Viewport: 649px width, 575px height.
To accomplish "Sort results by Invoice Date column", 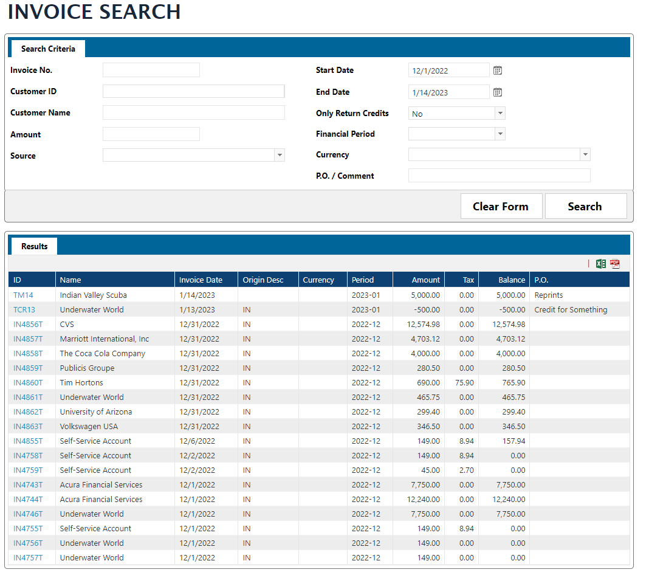I will point(201,280).
